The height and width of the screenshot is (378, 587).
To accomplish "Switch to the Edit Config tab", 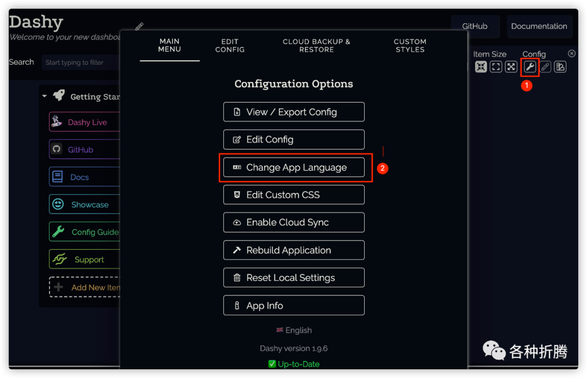I will point(230,46).
